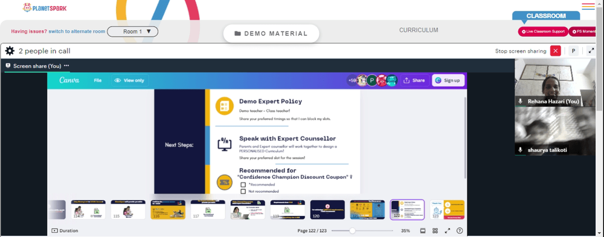604x237 pixels.
Task: Click the teal frog collaborator avatar
Action: 391,80
